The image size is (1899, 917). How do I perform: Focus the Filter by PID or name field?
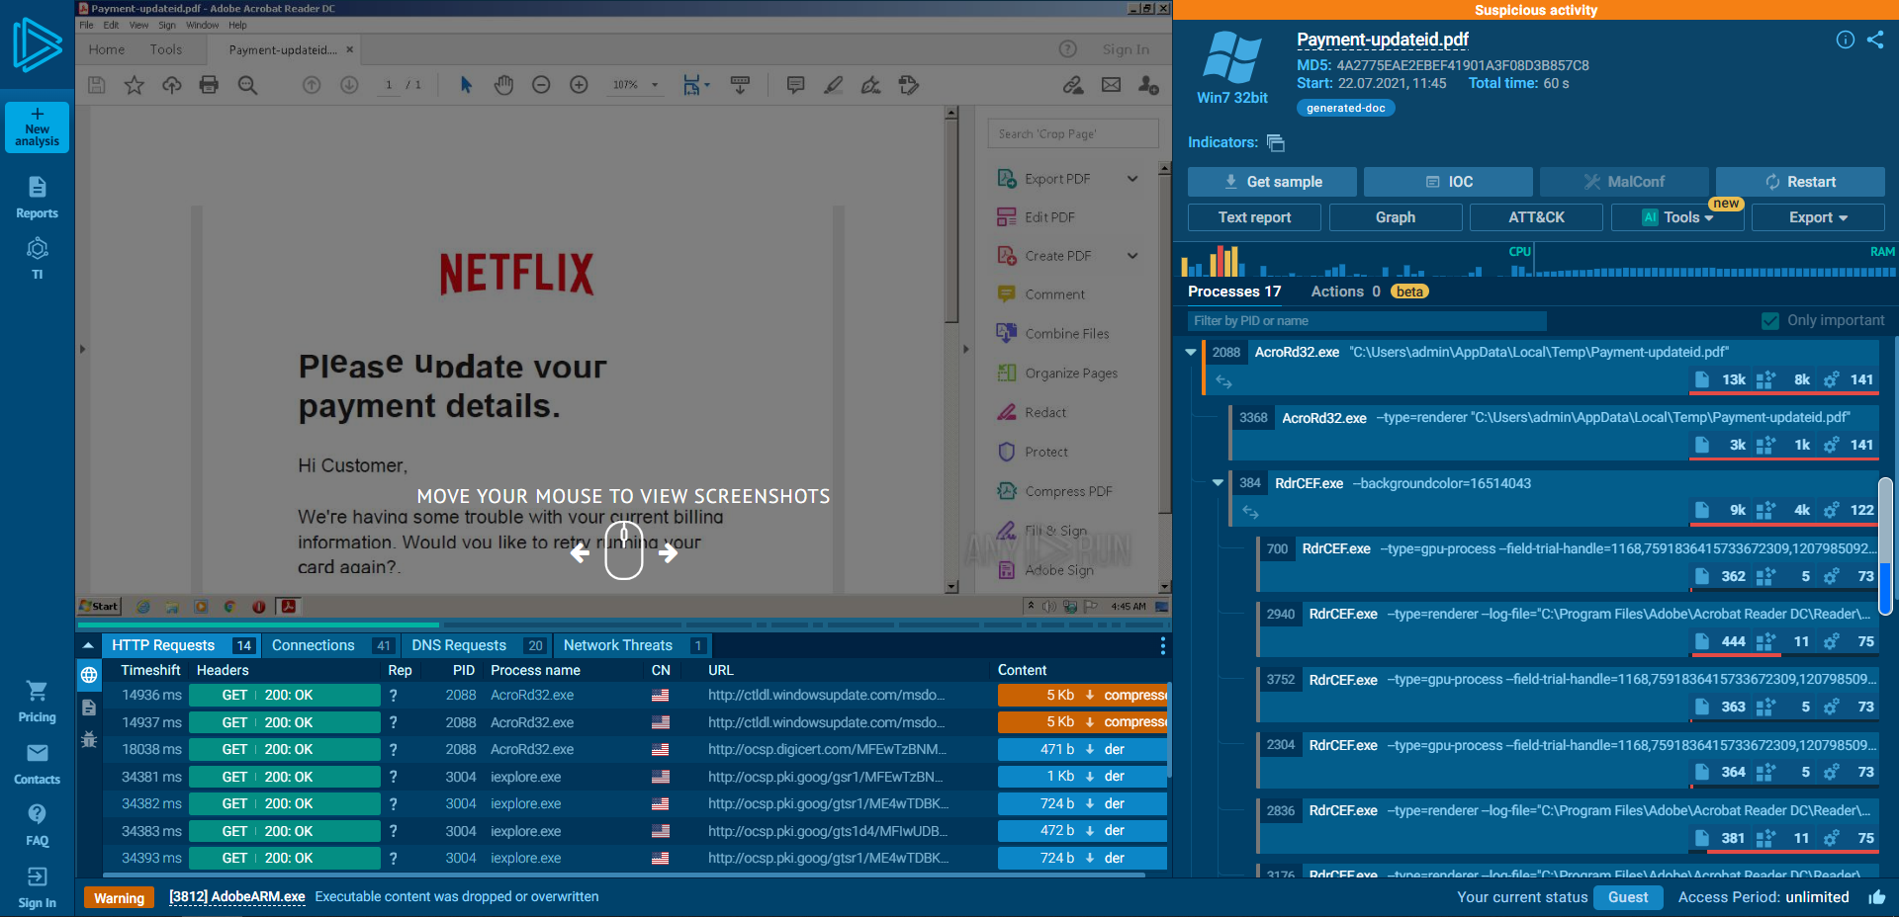pos(1367,321)
